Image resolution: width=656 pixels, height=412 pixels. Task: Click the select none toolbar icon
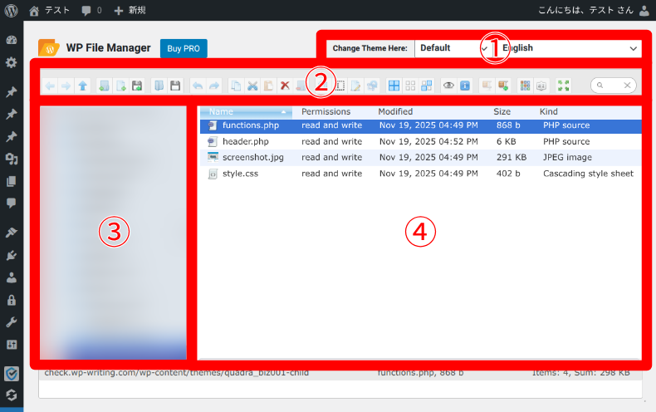pos(410,86)
